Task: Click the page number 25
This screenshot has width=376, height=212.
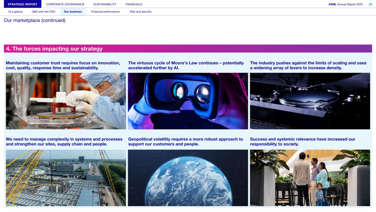Action: click(370, 4)
